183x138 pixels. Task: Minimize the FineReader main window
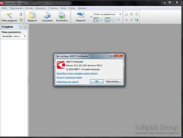164,2
